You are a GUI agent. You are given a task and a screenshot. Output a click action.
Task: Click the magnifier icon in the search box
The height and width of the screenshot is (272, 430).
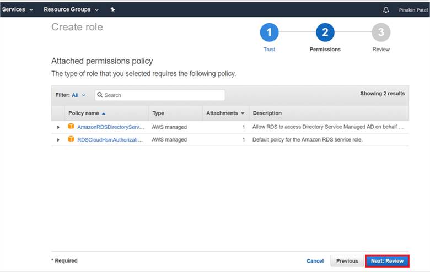pos(100,95)
